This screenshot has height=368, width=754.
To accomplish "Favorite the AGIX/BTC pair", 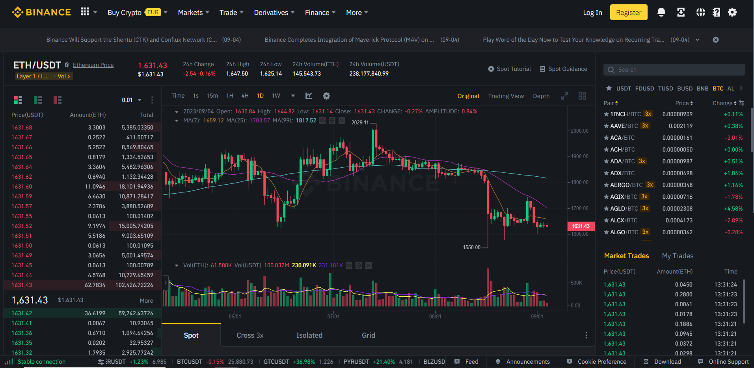I will pos(606,197).
